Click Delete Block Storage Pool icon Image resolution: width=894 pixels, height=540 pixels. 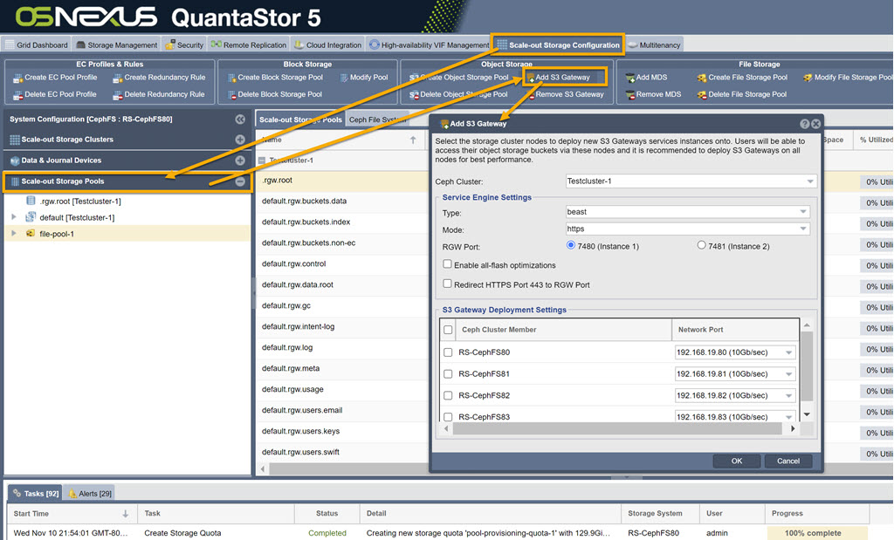[231, 95]
